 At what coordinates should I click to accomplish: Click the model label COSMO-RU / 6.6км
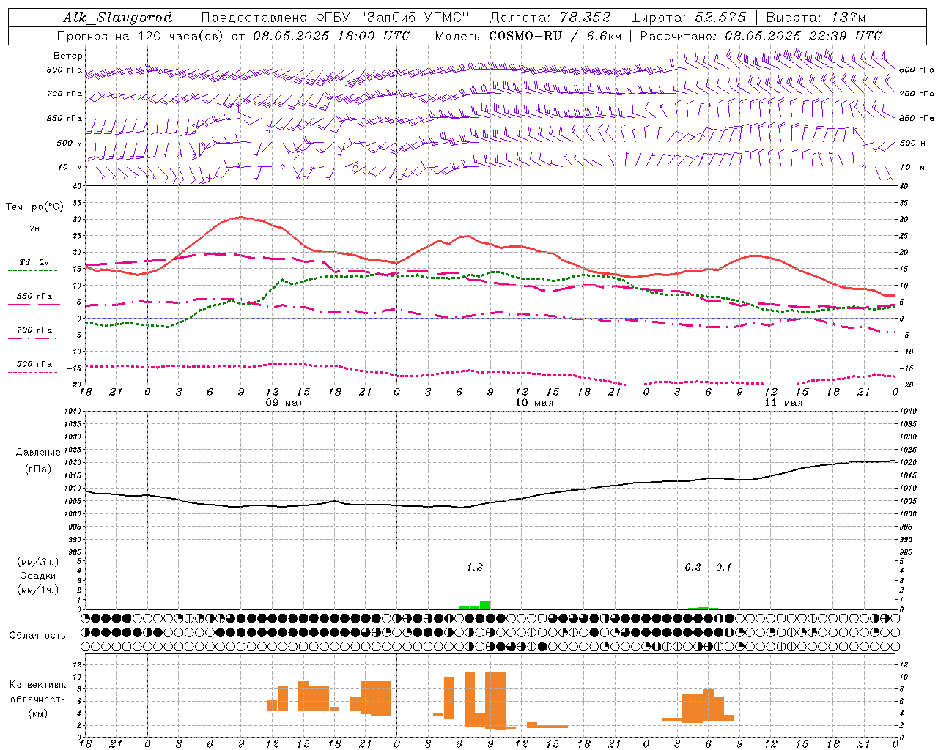555,36
